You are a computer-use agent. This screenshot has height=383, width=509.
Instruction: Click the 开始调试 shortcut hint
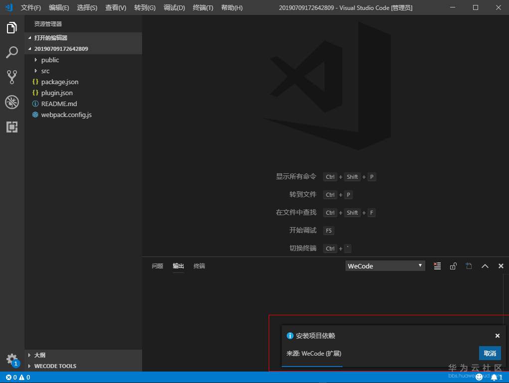tap(303, 230)
